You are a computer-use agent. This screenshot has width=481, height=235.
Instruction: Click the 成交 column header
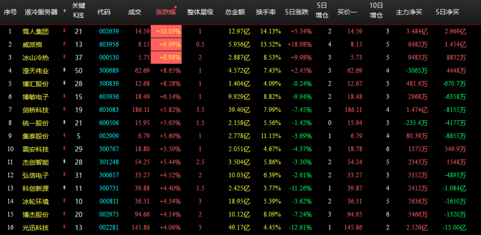[x=135, y=12]
